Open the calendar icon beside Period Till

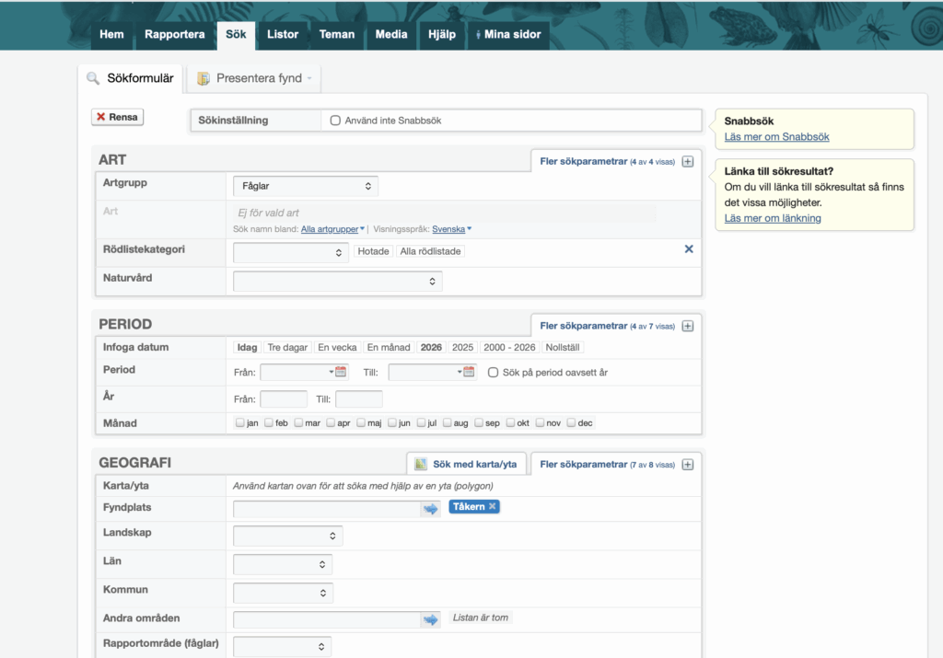(x=469, y=372)
